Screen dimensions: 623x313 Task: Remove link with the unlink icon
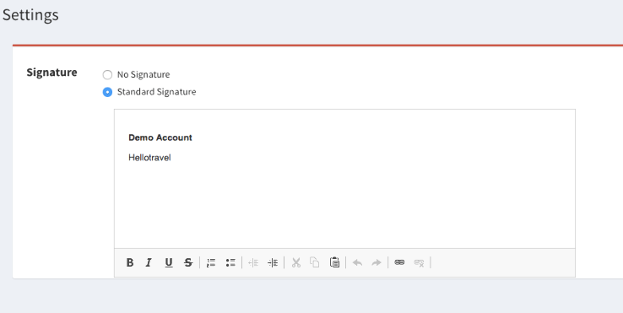[419, 262]
